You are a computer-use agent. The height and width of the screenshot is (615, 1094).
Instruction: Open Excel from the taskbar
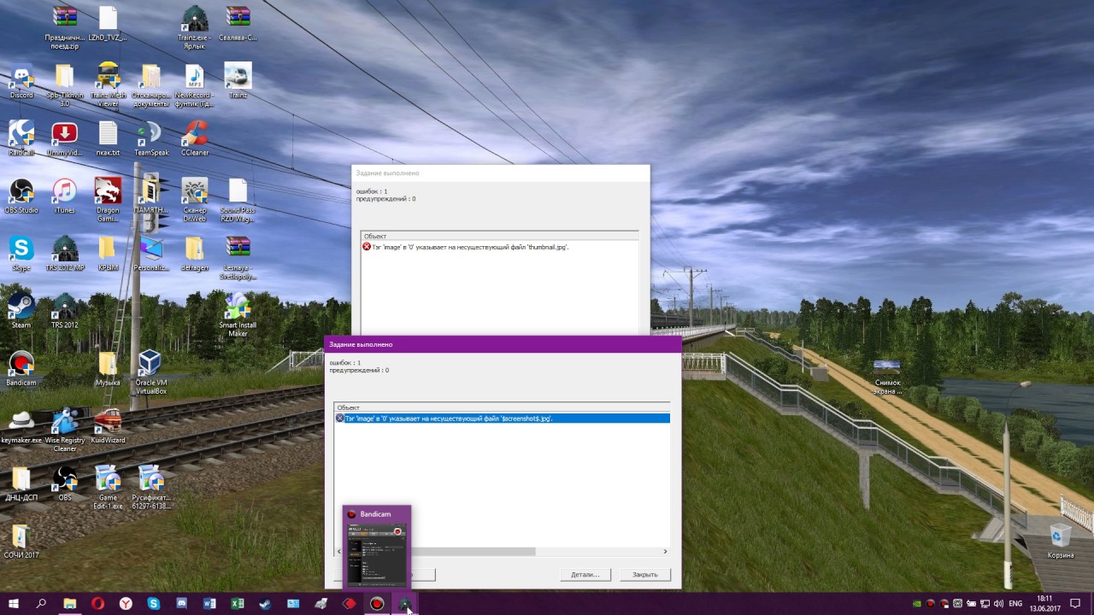(x=238, y=604)
